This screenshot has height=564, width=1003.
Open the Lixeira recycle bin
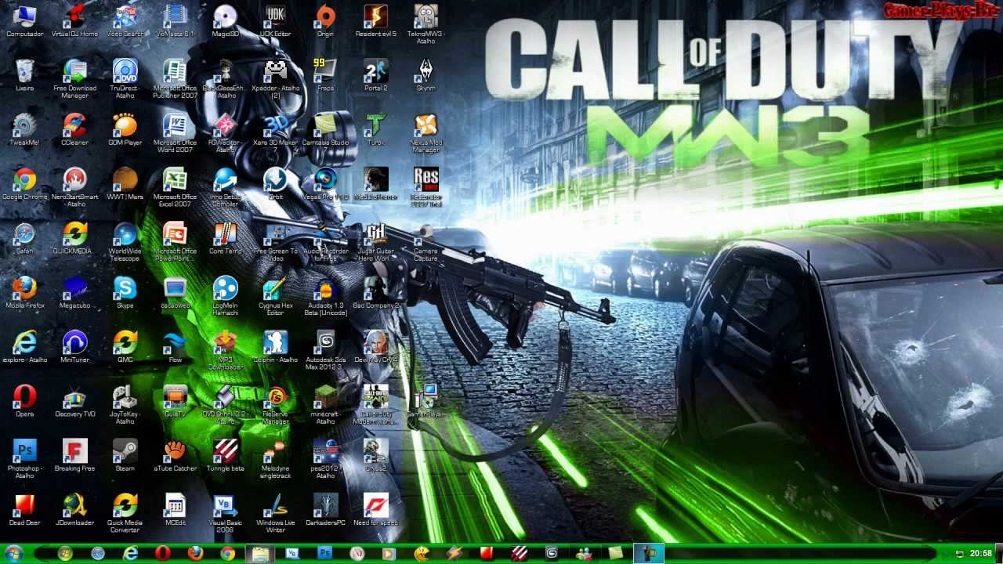tap(25, 75)
